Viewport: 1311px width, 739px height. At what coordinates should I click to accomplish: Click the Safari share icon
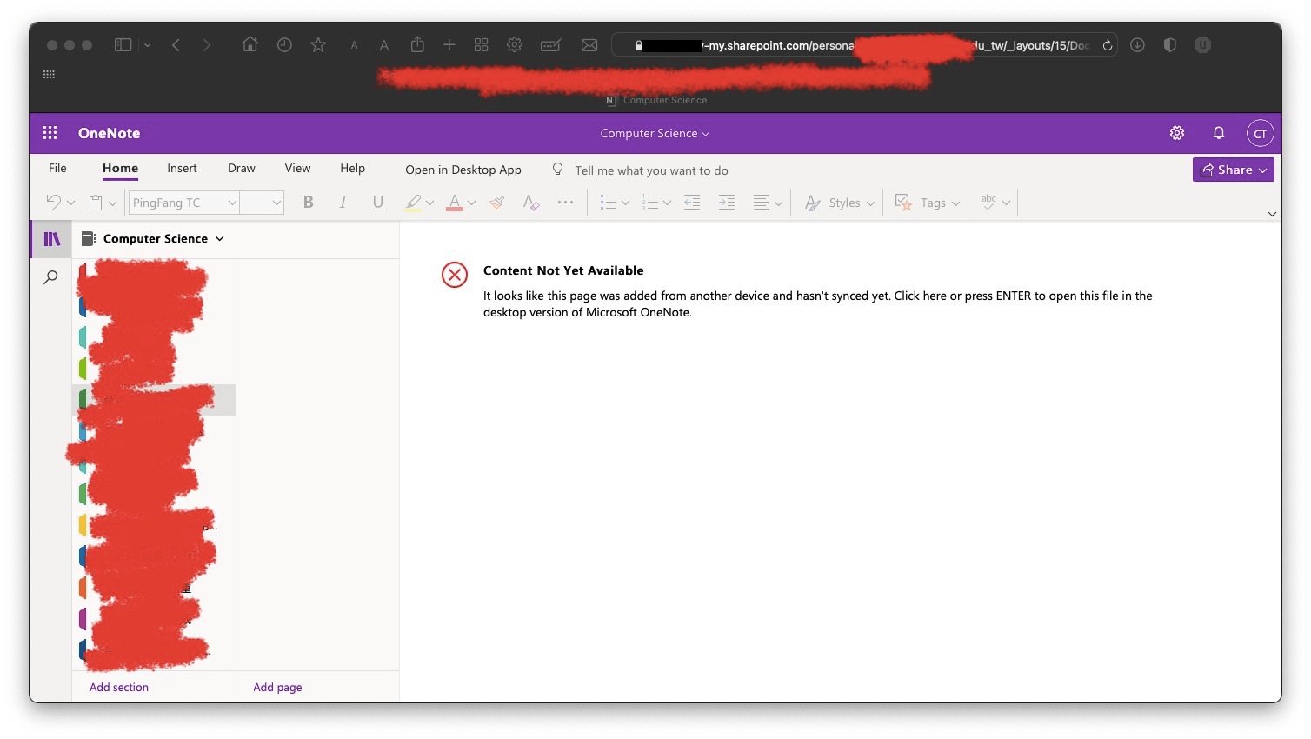click(417, 44)
